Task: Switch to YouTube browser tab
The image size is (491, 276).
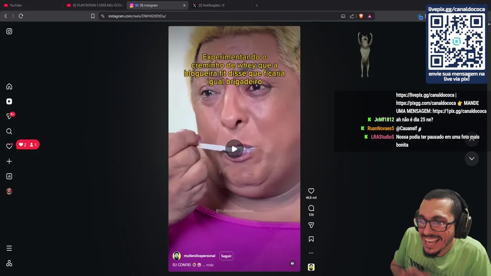Action: tap(31, 5)
